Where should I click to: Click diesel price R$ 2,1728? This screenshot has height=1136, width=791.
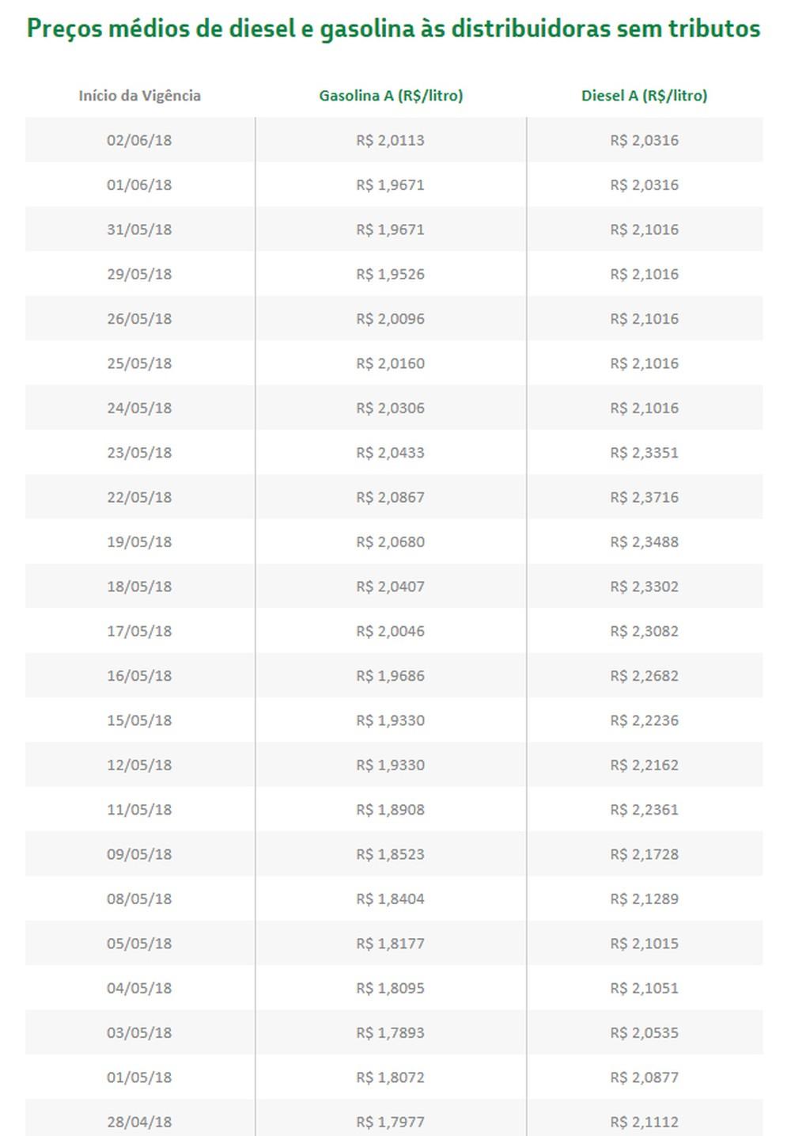tap(644, 854)
